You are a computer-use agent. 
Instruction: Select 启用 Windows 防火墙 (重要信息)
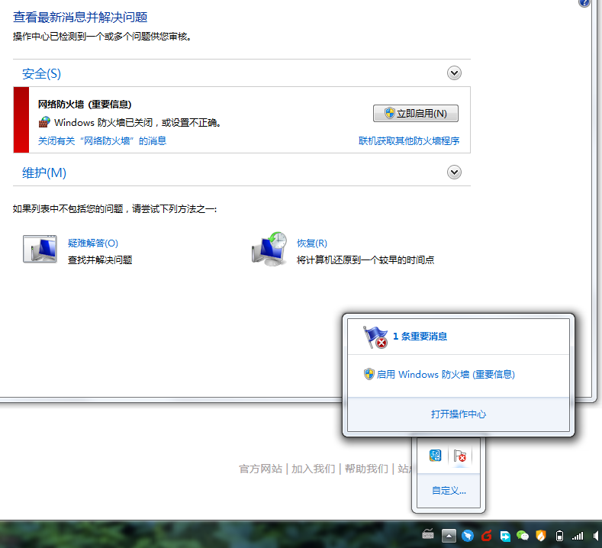(x=446, y=375)
